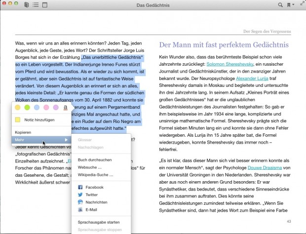Click the Twitter bird icon
Screen dimensions: 306x234
80,195
